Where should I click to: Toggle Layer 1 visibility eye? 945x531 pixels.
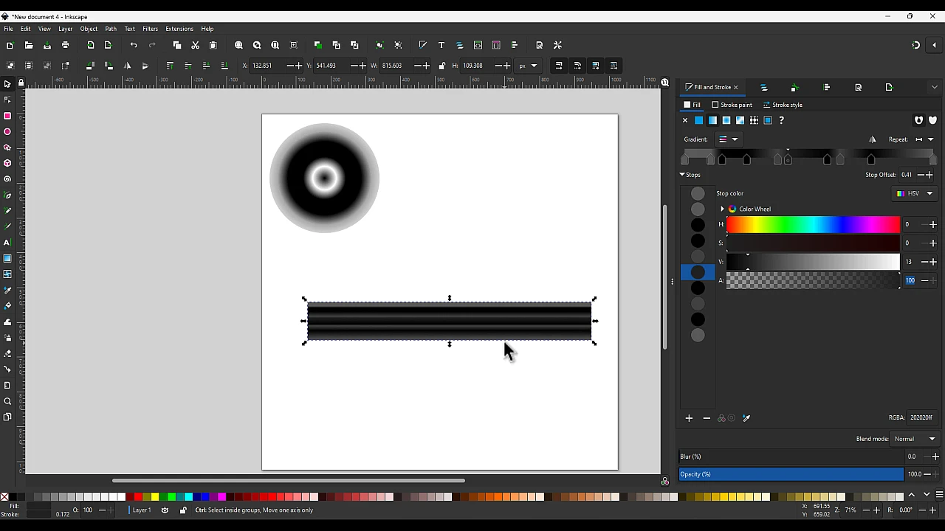[165, 510]
